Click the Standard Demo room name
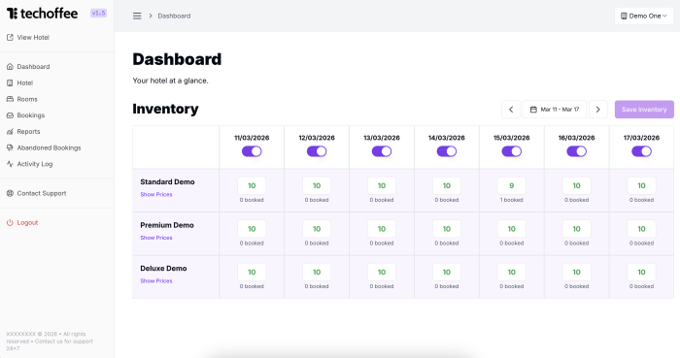 click(x=167, y=181)
